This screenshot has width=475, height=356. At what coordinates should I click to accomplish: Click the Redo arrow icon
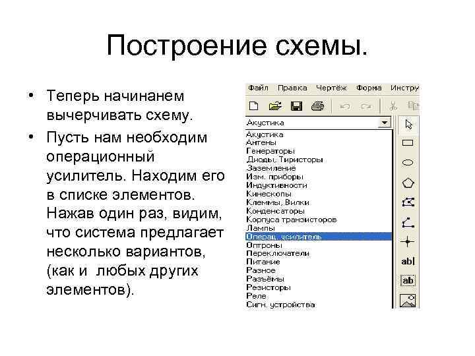click(x=366, y=106)
